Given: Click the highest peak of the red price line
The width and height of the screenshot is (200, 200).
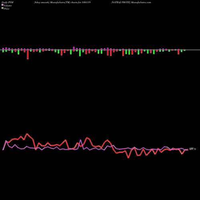Looking at the screenshot, I should pos(27,134).
